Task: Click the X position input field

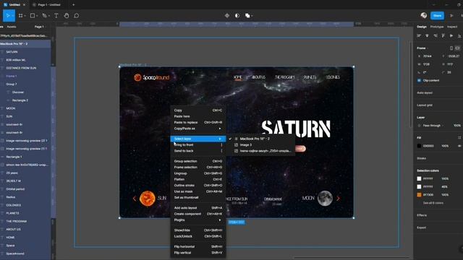Action: 428,56
